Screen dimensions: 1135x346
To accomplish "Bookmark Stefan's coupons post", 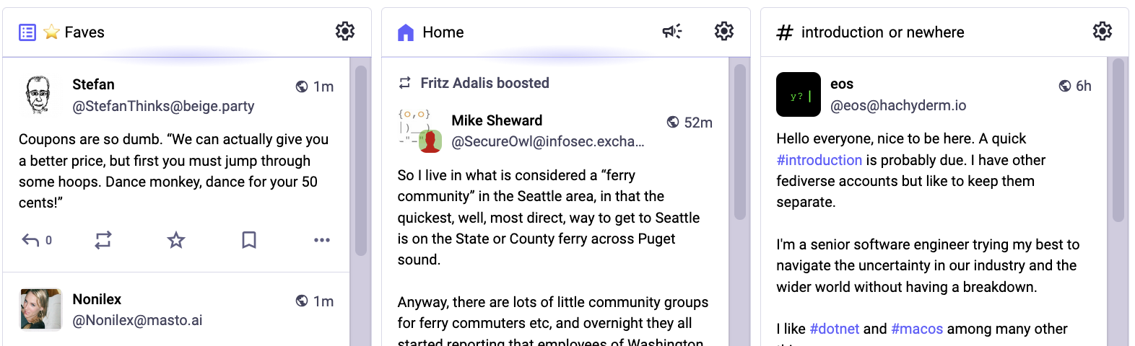I will 249,240.
